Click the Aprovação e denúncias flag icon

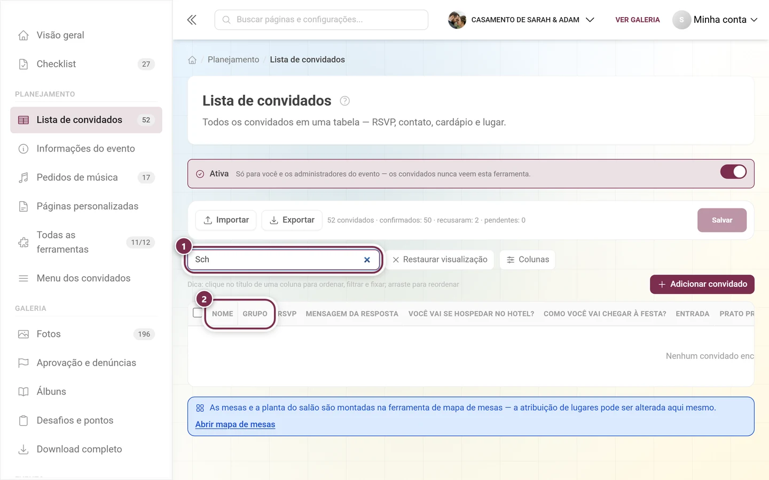coord(23,363)
